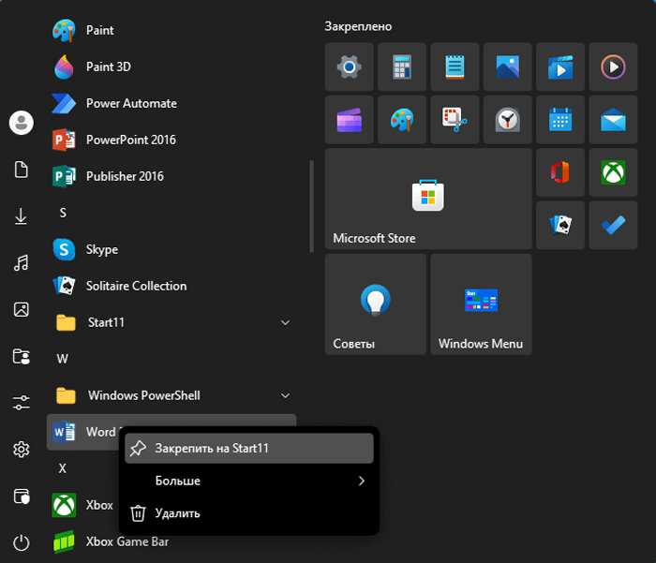Image resolution: width=656 pixels, height=563 pixels.
Task: Click the Power button in sidebar
Action: click(21, 542)
